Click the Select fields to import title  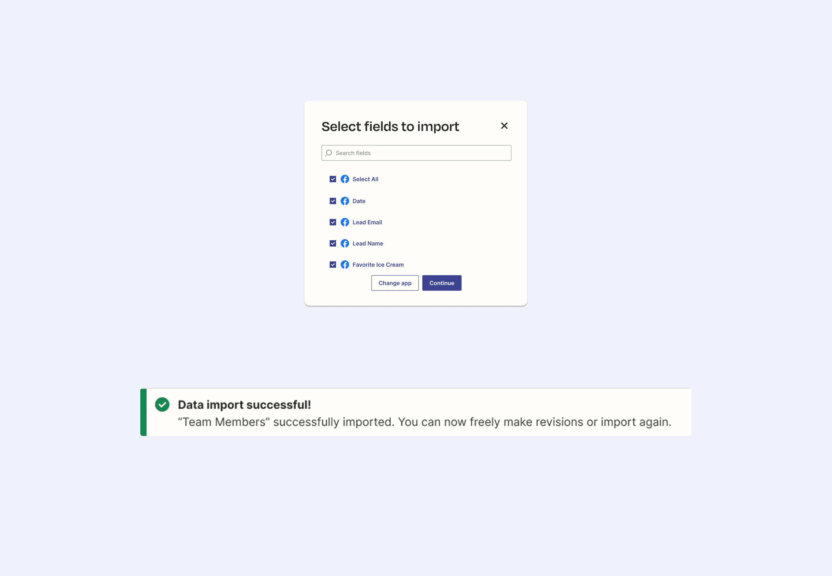pos(390,126)
